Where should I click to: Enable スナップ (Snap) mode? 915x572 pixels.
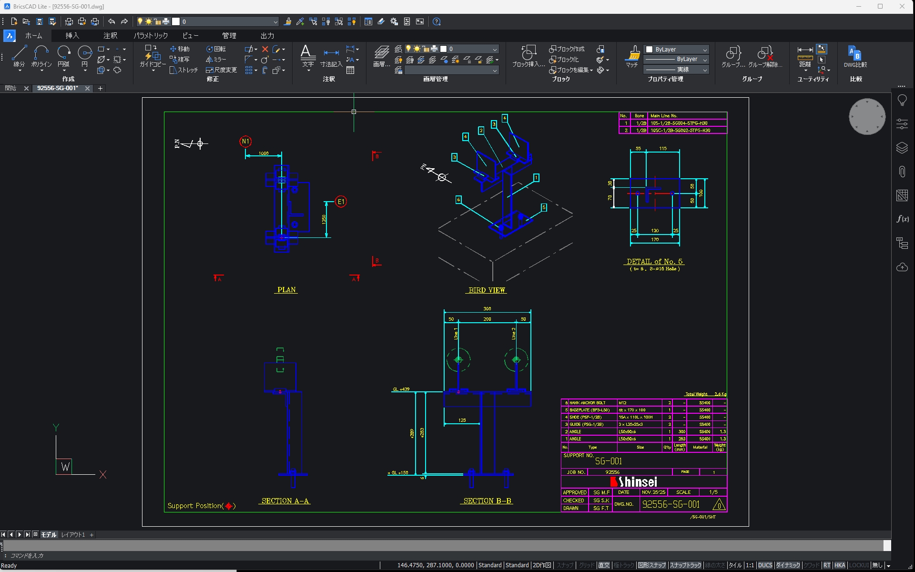click(565, 565)
